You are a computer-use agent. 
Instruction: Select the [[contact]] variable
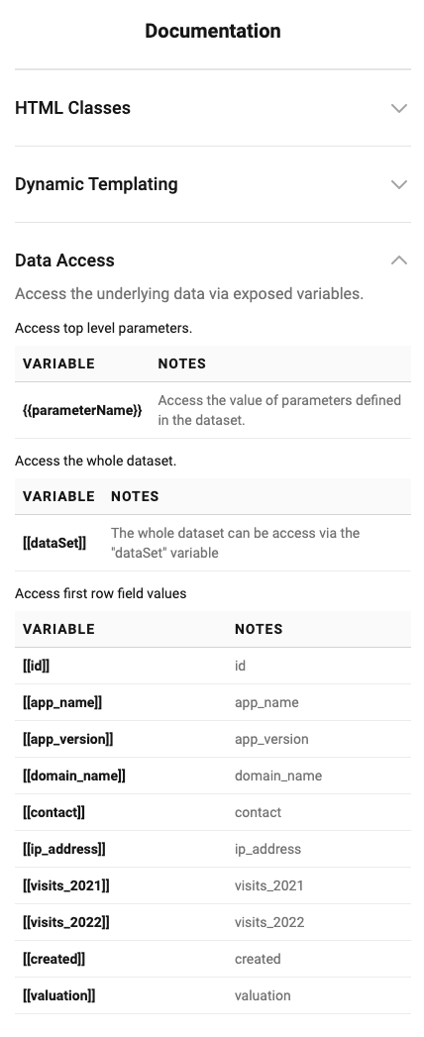point(53,812)
